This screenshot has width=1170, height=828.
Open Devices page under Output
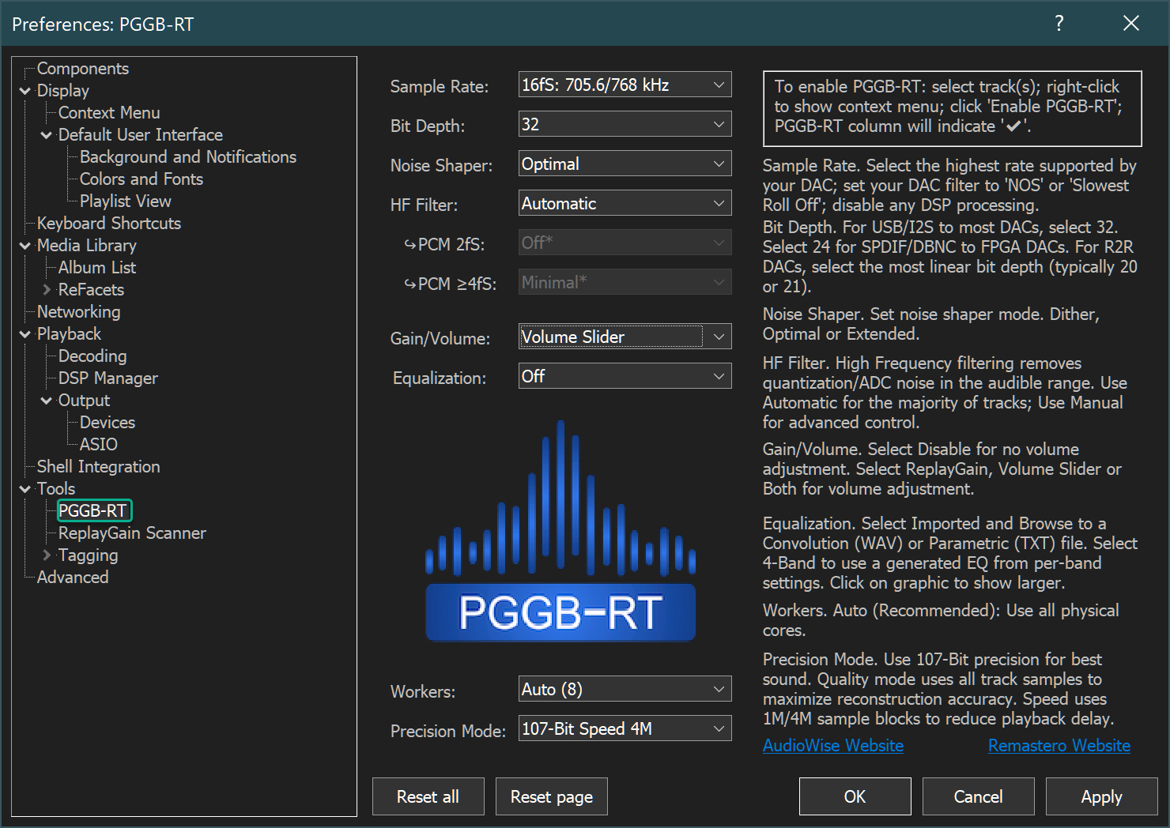(108, 423)
